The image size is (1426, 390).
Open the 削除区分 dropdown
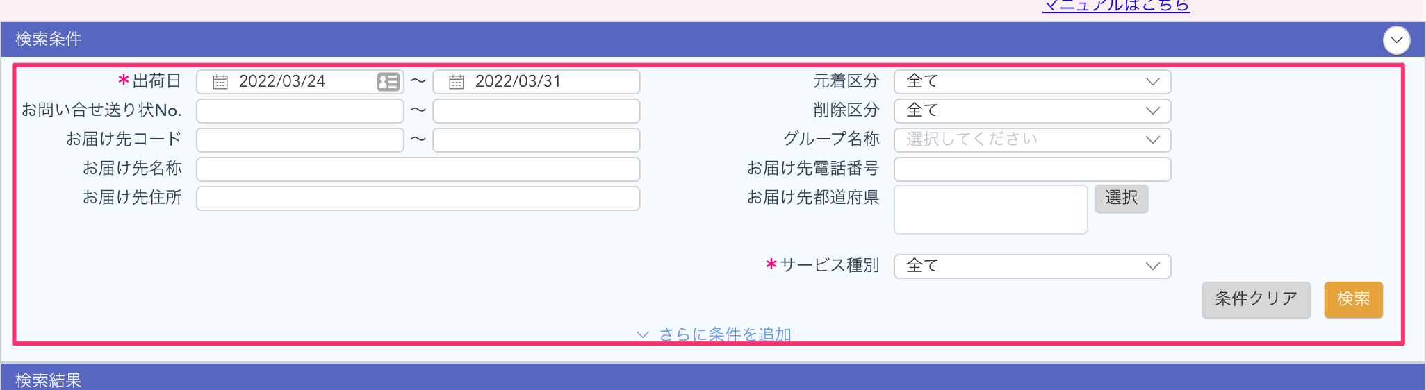[1032, 111]
